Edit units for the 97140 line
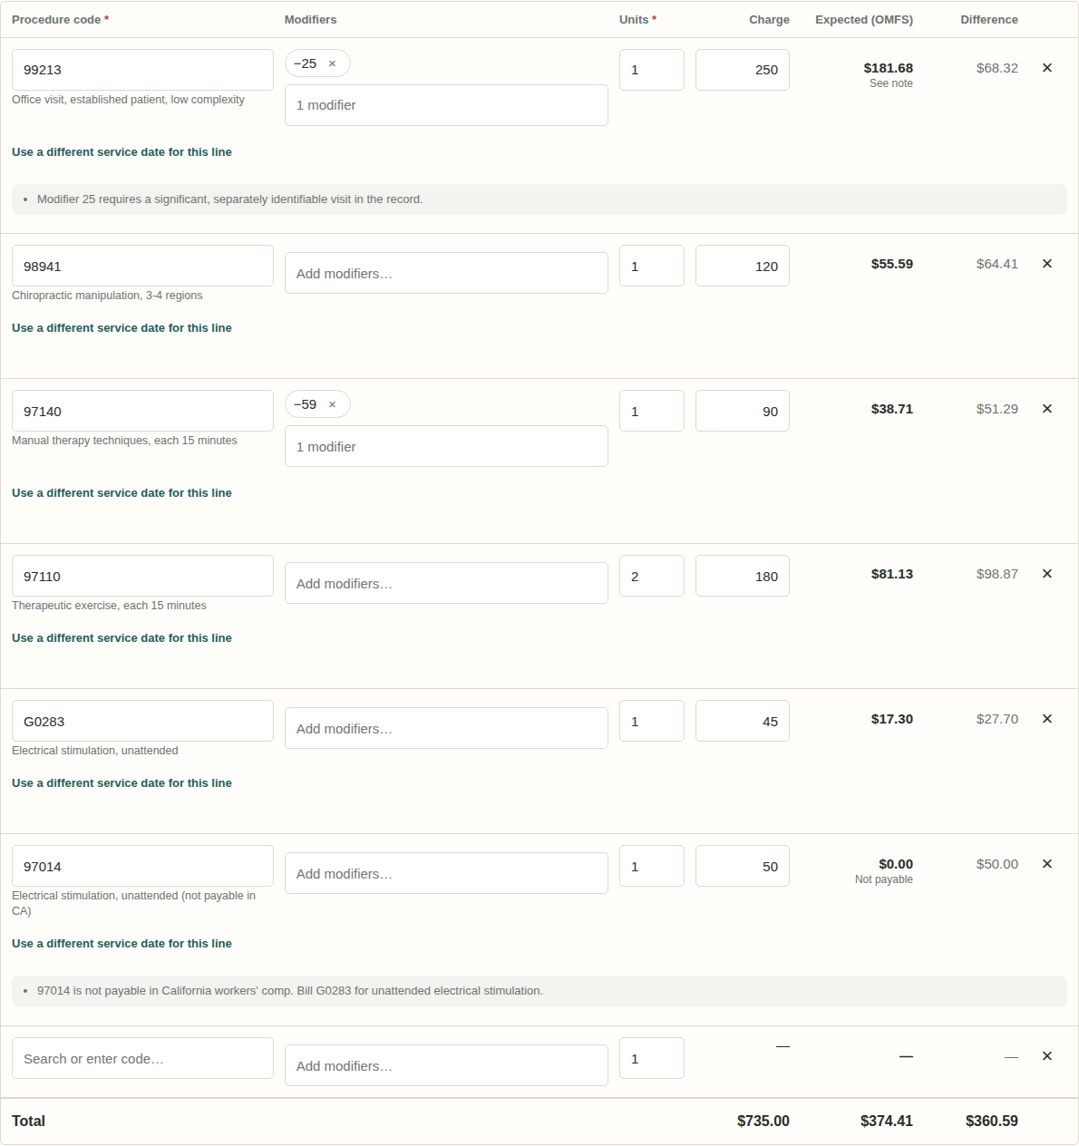This screenshot has width=1079, height=1146. 652,411
